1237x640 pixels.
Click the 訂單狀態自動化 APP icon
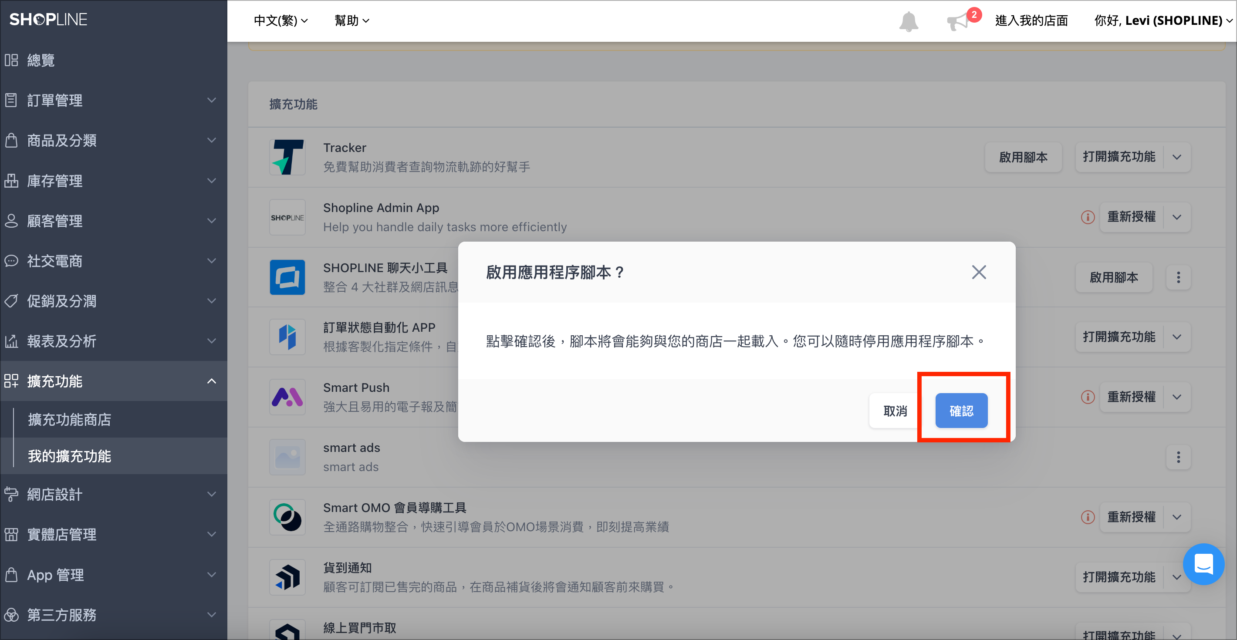click(287, 337)
